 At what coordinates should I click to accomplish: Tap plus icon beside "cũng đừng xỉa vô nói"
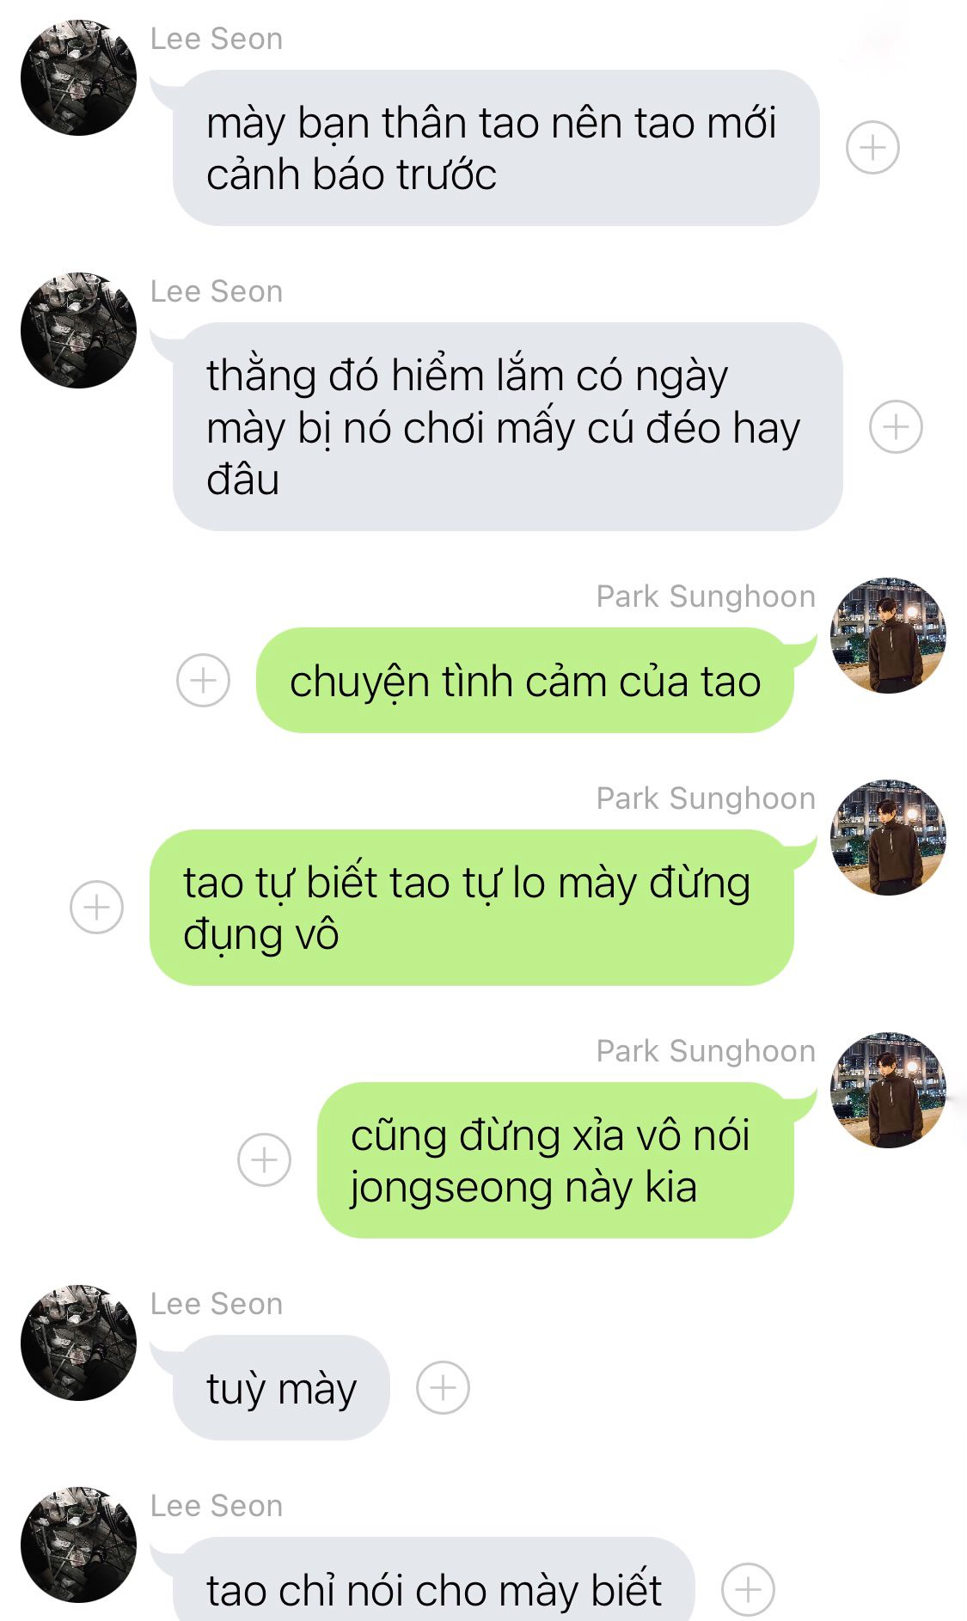coord(264,1159)
